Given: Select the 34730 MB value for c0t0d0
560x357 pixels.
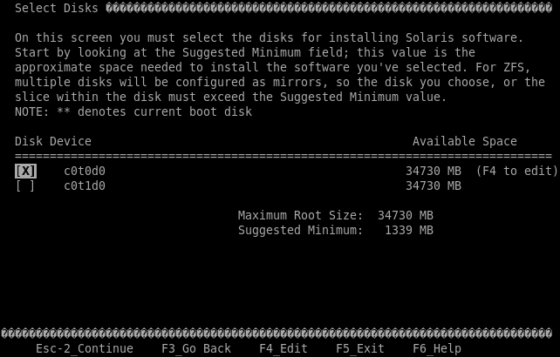Looking at the screenshot, I should 434,172.
